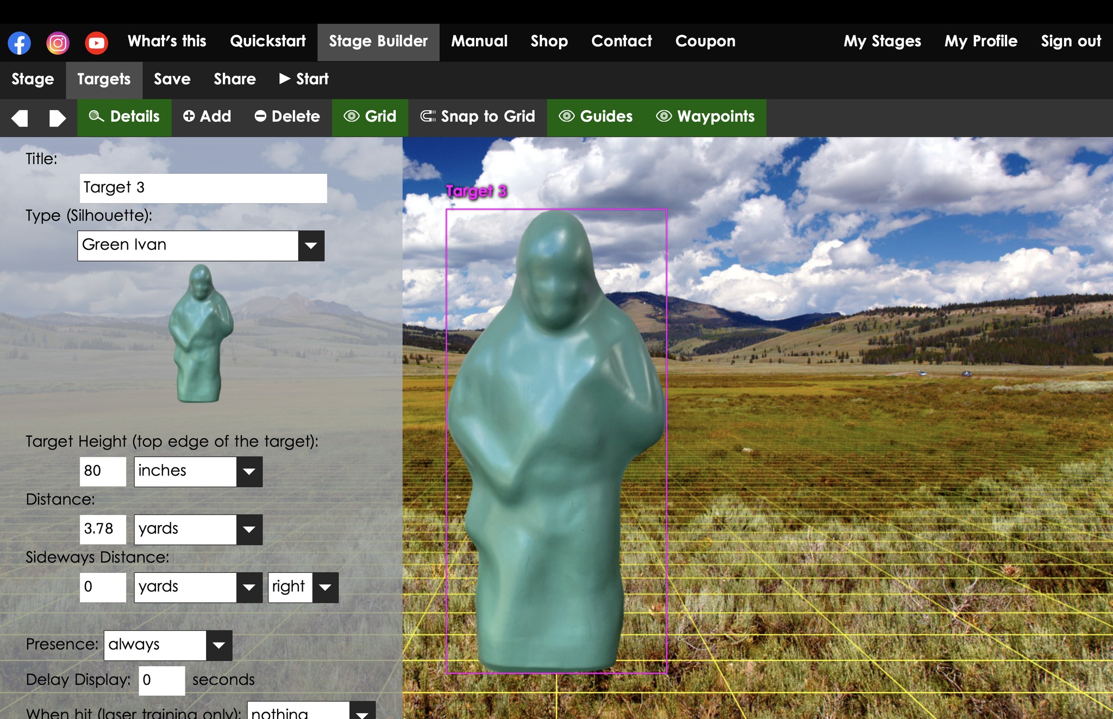The image size is (1113, 719).
Task: Click the Green Ivan preview thumbnail
Action: point(201,333)
